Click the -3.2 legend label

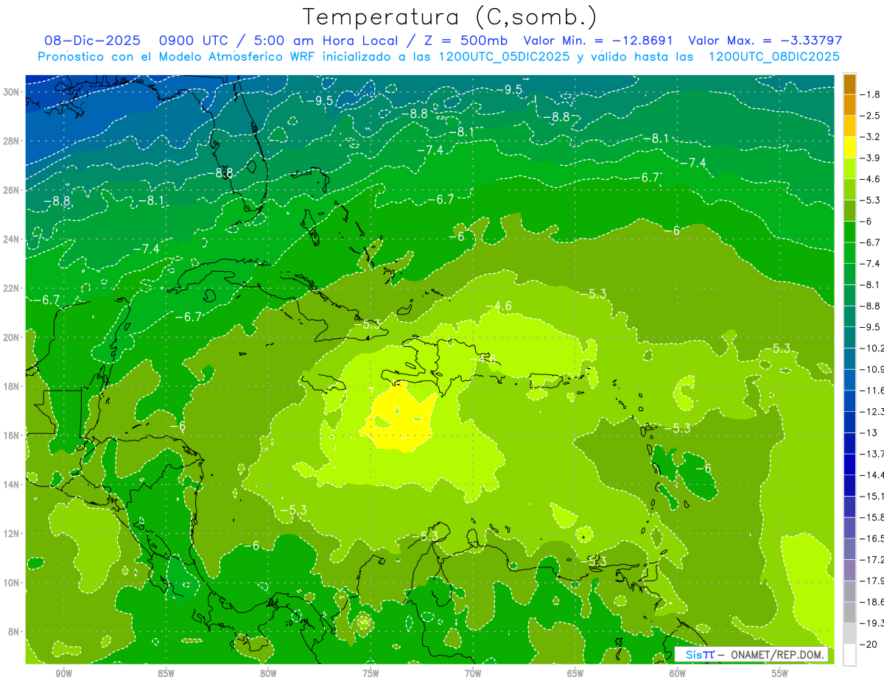(x=871, y=137)
